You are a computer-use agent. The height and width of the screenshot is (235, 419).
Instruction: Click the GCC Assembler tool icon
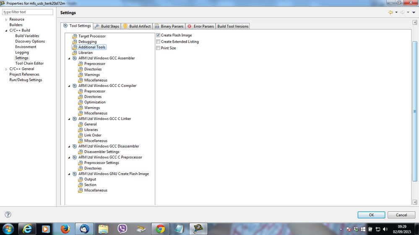tap(75, 58)
